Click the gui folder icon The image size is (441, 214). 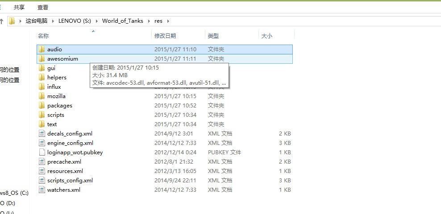42,68
